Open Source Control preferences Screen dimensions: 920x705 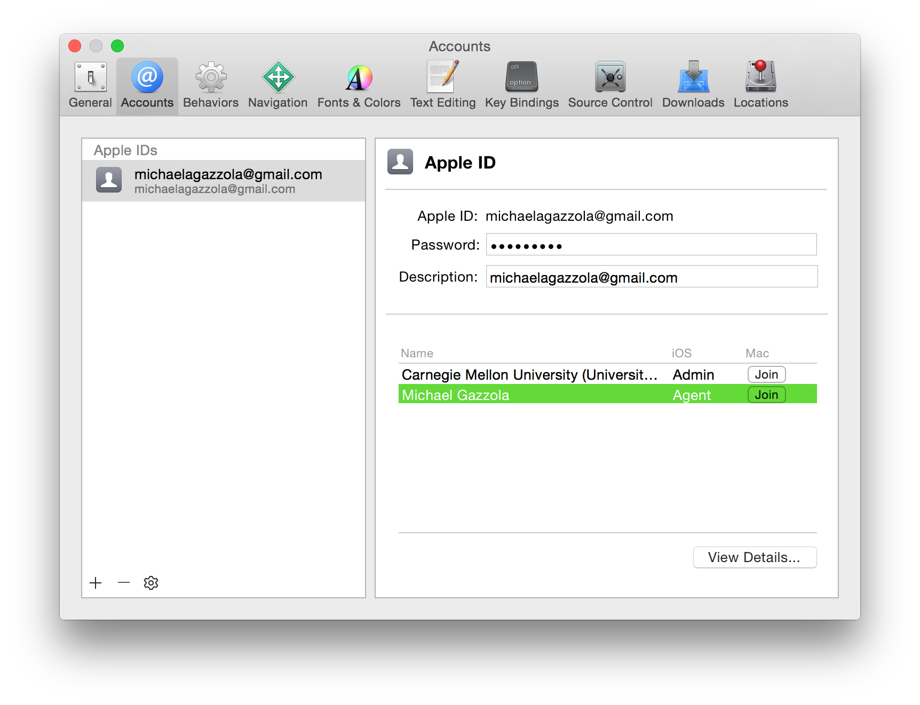pos(610,85)
